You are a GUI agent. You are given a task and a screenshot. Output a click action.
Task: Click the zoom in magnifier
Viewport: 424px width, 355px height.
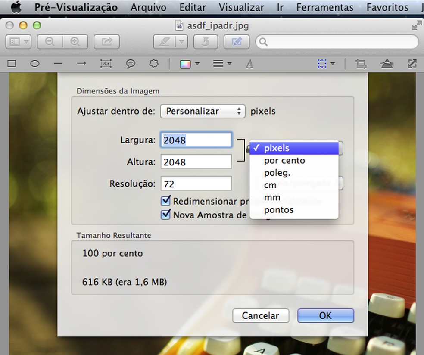(75, 42)
